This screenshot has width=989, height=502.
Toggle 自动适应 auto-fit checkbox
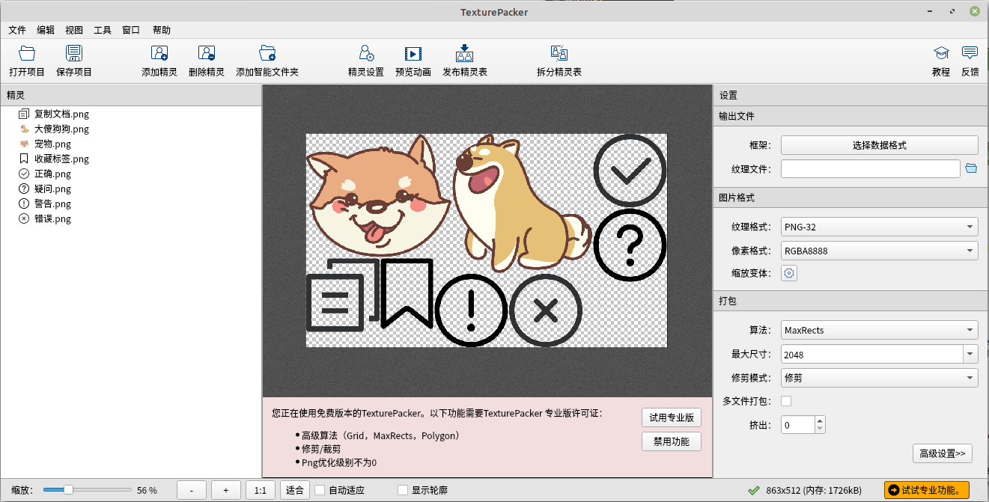[x=320, y=490]
